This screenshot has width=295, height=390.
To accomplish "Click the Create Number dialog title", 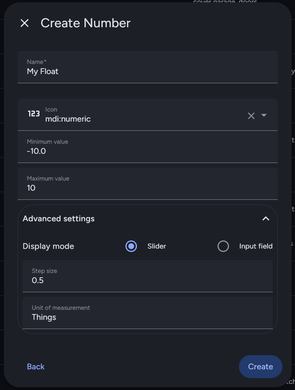I will tap(86, 23).
